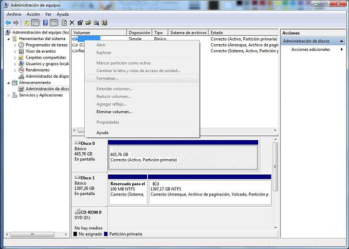Click the Carpetas compartidas icon
Screen dimensions: 349x249
tap(21, 57)
